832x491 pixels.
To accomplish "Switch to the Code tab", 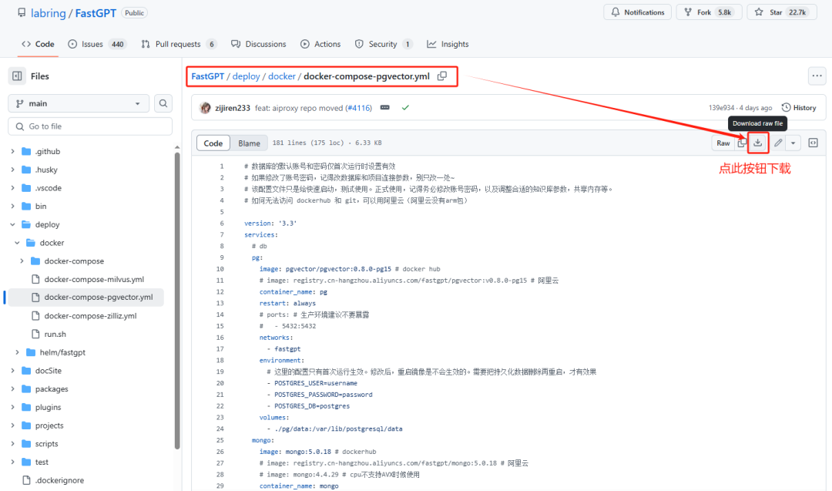I will [x=38, y=44].
